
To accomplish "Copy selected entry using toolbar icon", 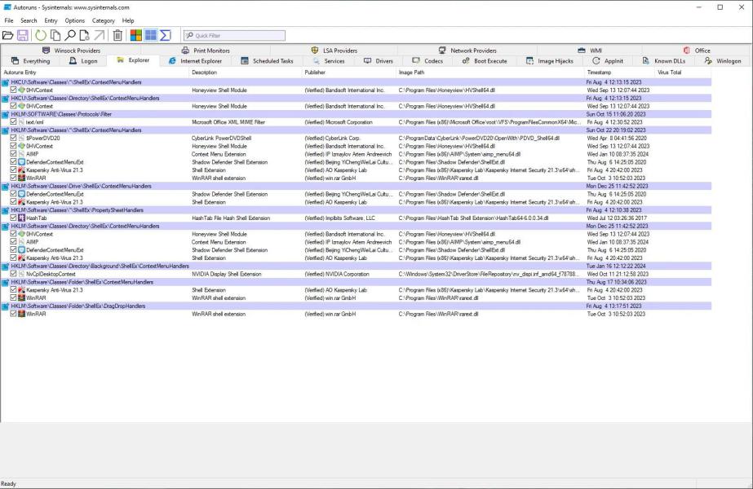I will [55, 35].
